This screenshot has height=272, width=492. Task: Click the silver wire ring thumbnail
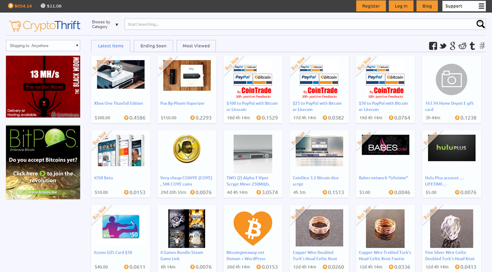coord(452,229)
